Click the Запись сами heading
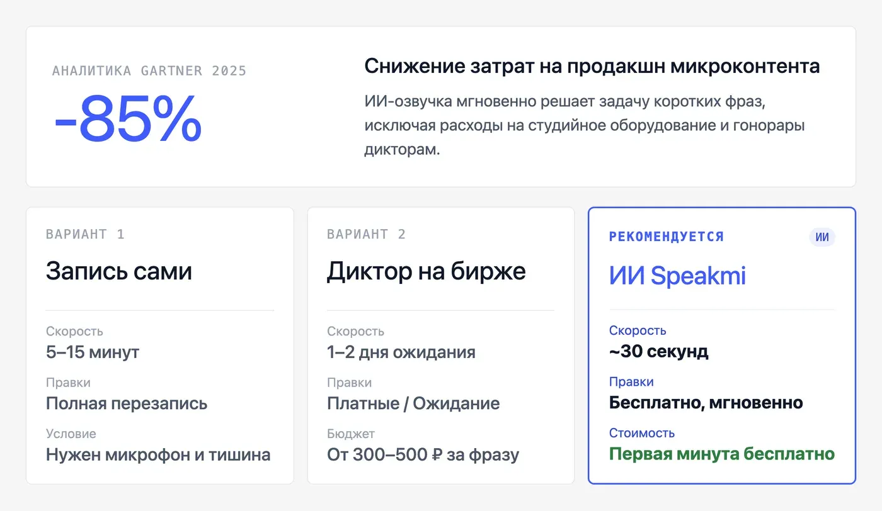This screenshot has width=882, height=511. tap(119, 272)
